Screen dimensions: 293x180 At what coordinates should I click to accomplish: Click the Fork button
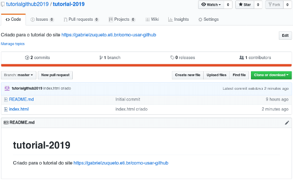pos(274,5)
